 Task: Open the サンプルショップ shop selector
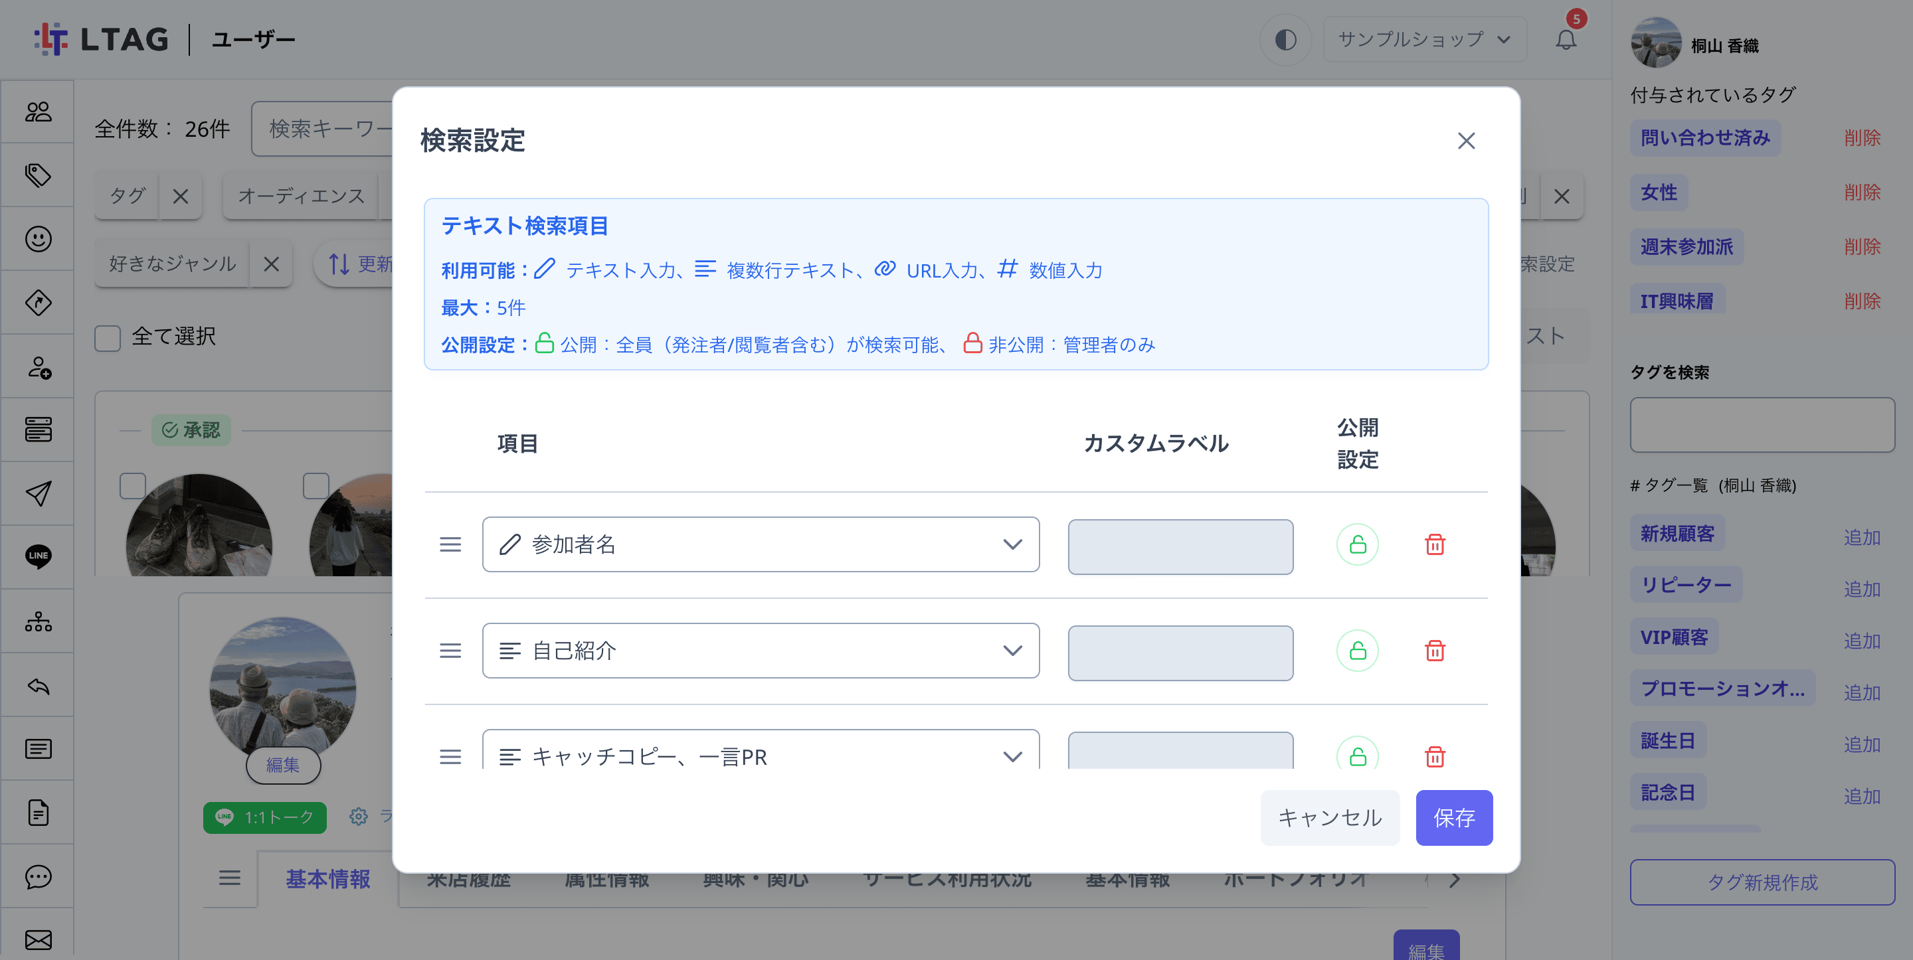pyautogui.click(x=1424, y=39)
